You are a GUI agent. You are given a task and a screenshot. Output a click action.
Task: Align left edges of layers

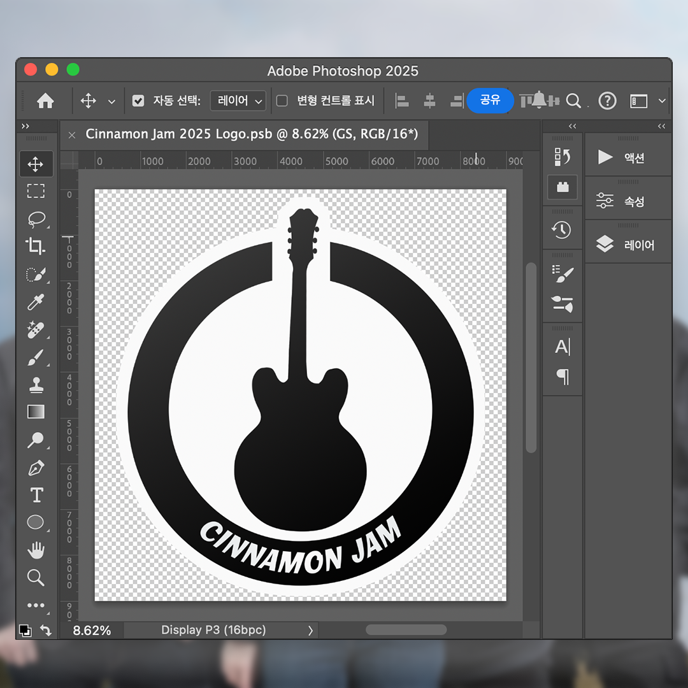(402, 101)
